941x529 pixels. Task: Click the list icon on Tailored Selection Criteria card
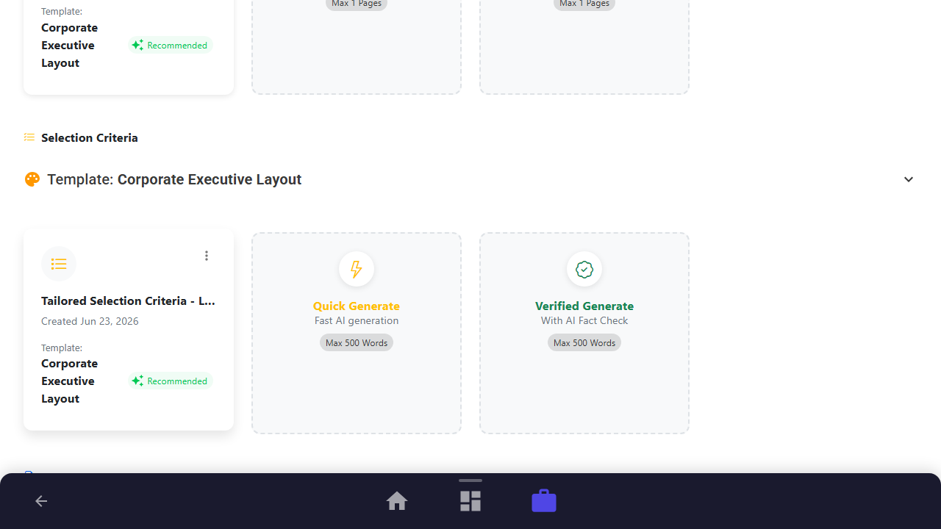(x=59, y=264)
